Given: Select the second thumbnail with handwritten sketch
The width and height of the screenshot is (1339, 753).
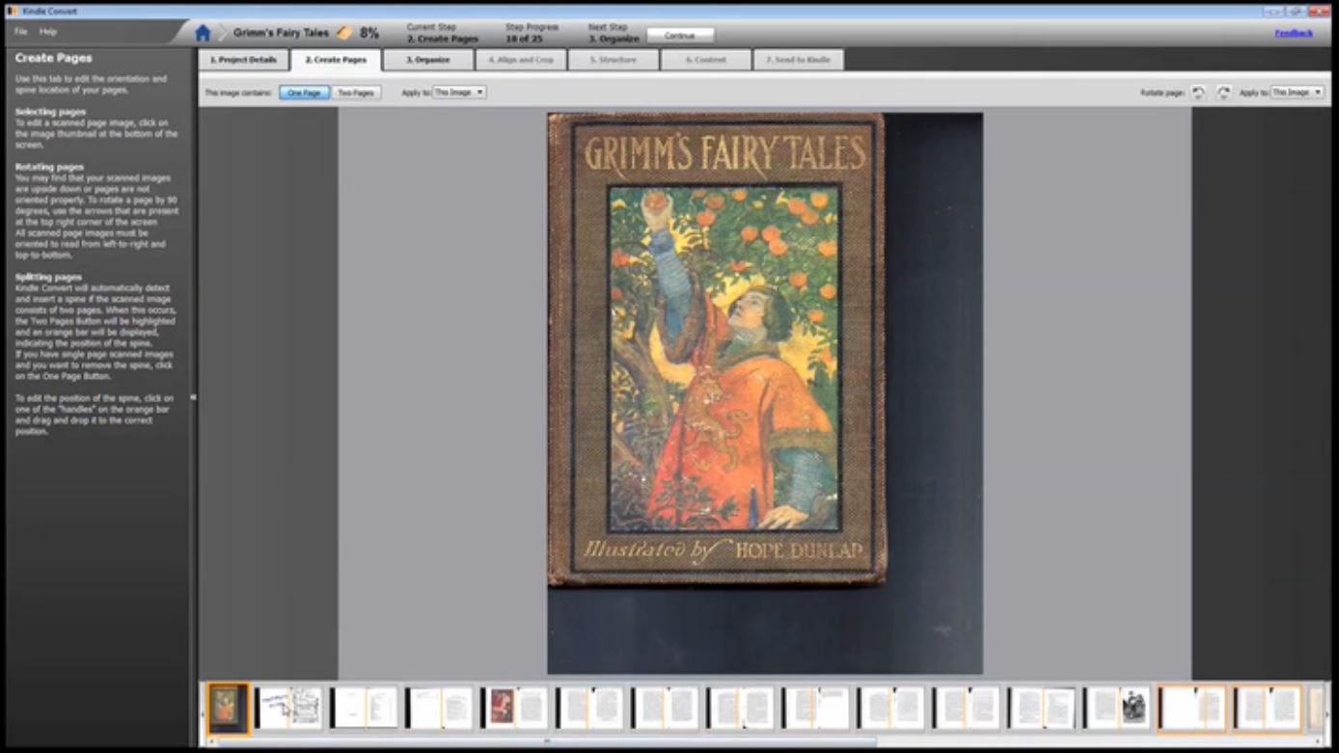Looking at the screenshot, I should tap(288, 708).
